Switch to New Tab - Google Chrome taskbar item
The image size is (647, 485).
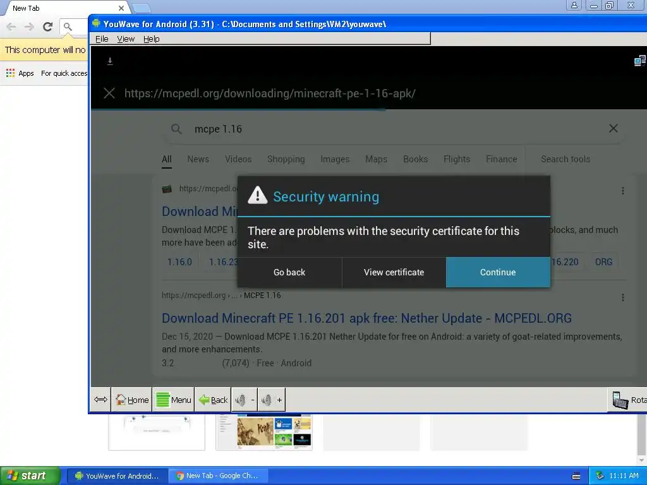click(x=218, y=476)
